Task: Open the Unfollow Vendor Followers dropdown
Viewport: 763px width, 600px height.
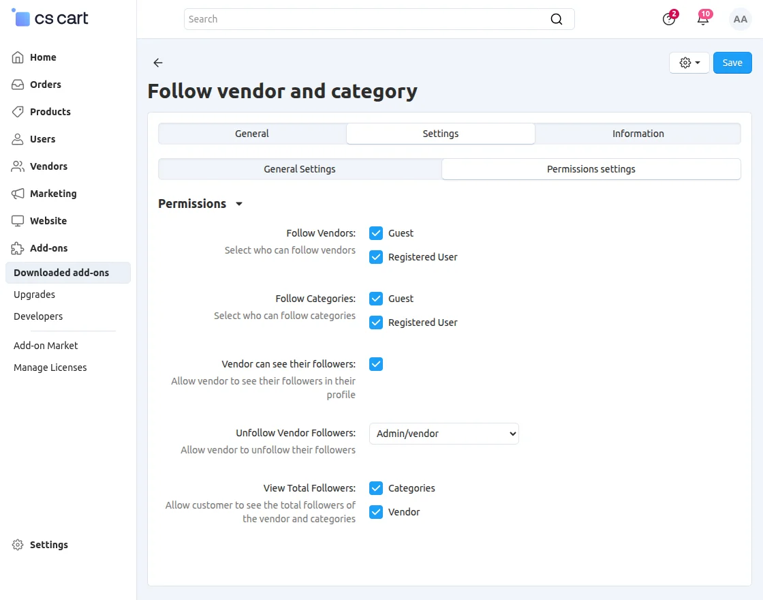Action: coord(443,434)
